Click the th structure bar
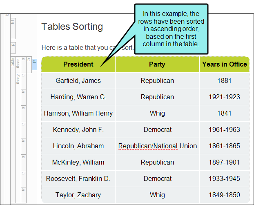Viewport: 254px width, 205px height. pos(29,65)
